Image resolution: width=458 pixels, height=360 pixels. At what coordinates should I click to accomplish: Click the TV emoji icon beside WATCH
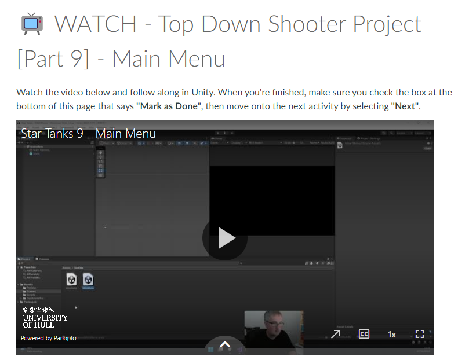(32, 25)
